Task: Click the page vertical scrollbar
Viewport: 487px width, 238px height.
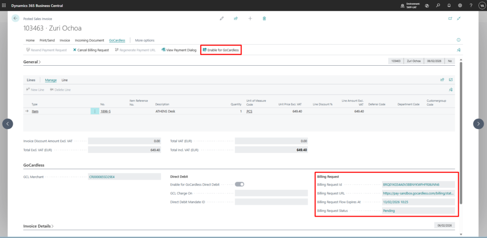Action: pos(461,133)
